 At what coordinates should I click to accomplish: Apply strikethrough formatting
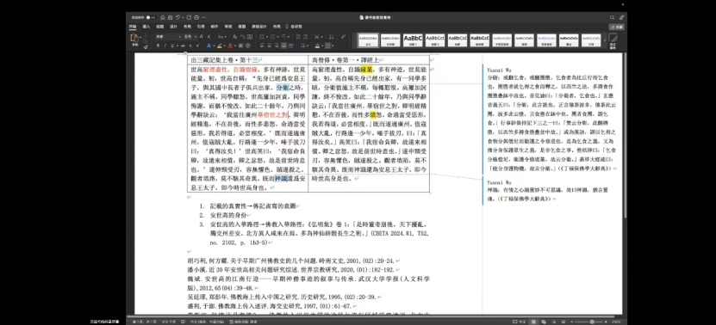point(184,46)
